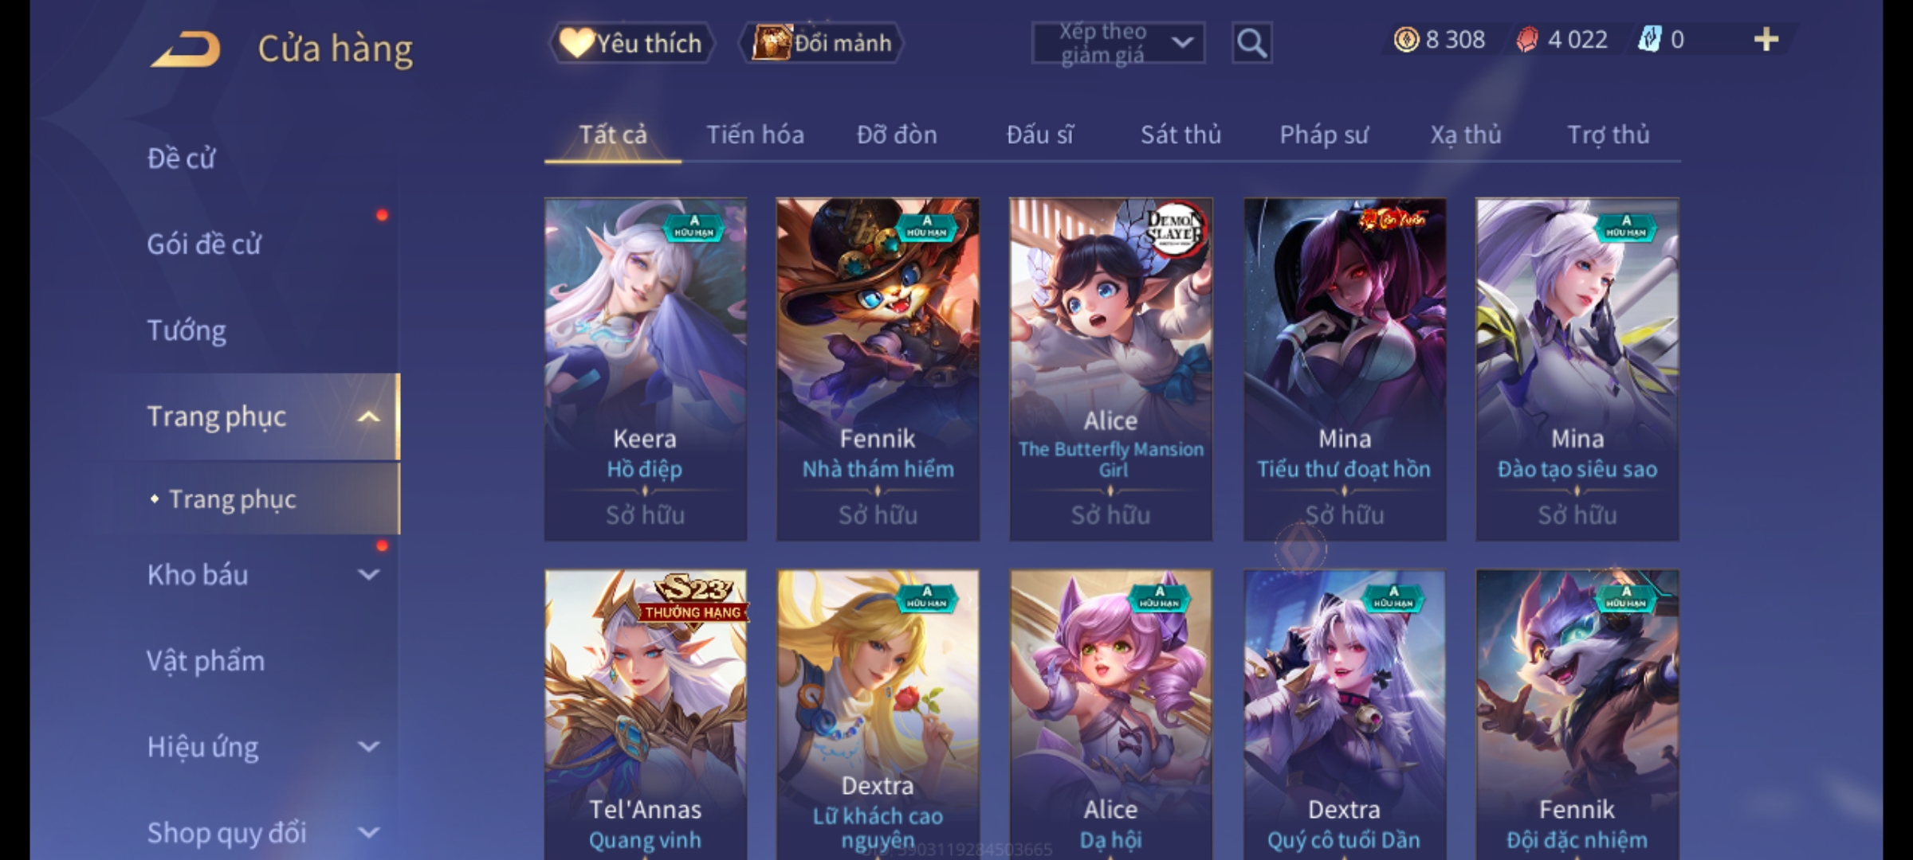Viewport: 1913px width, 860px height.
Task: Open the Yêu thích heart favorites
Action: click(631, 43)
